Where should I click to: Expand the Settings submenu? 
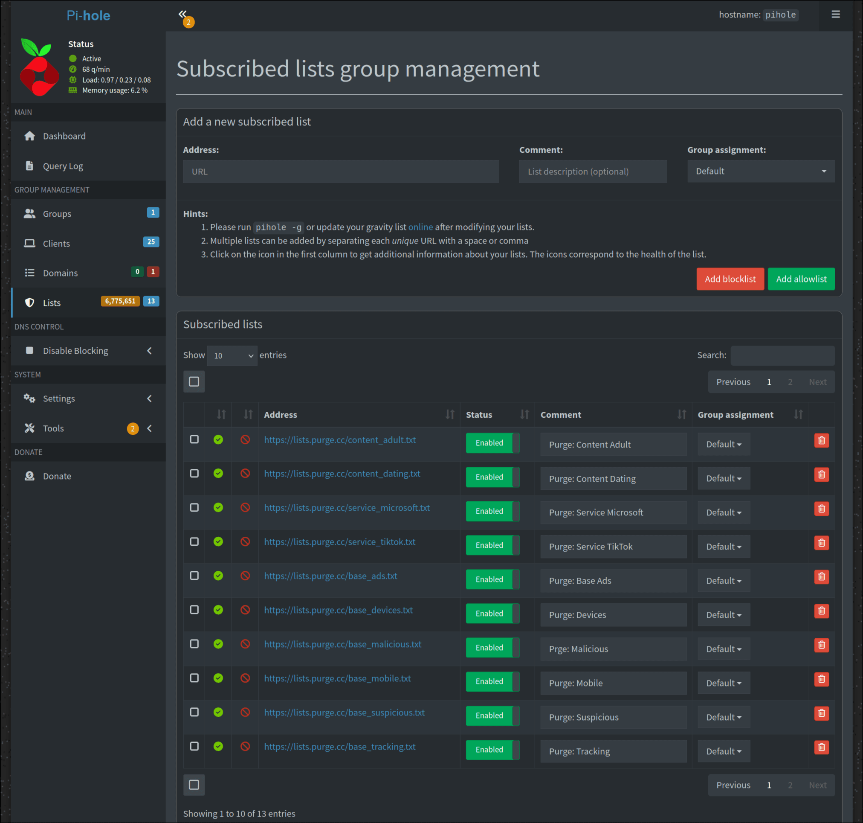click(58, 398)
